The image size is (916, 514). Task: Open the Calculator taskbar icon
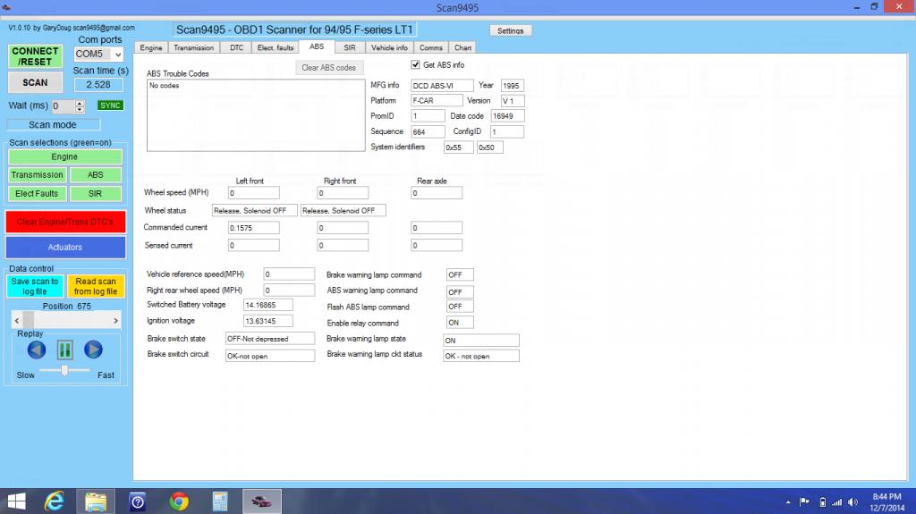coord(220,501)
